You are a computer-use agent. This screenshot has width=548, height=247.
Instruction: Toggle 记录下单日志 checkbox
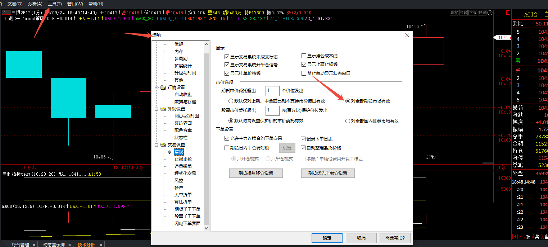[x=303, y=139]
